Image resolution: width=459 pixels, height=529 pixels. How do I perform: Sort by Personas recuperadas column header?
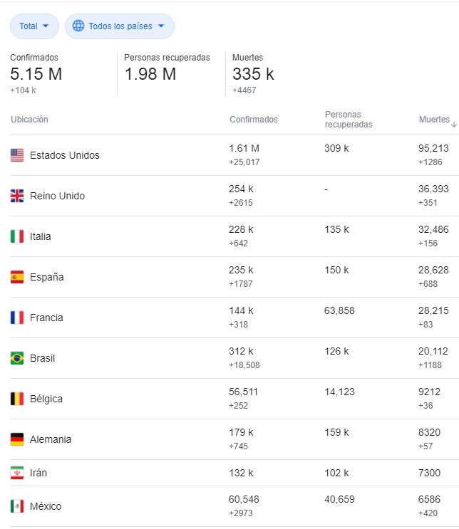click(348, 120)
